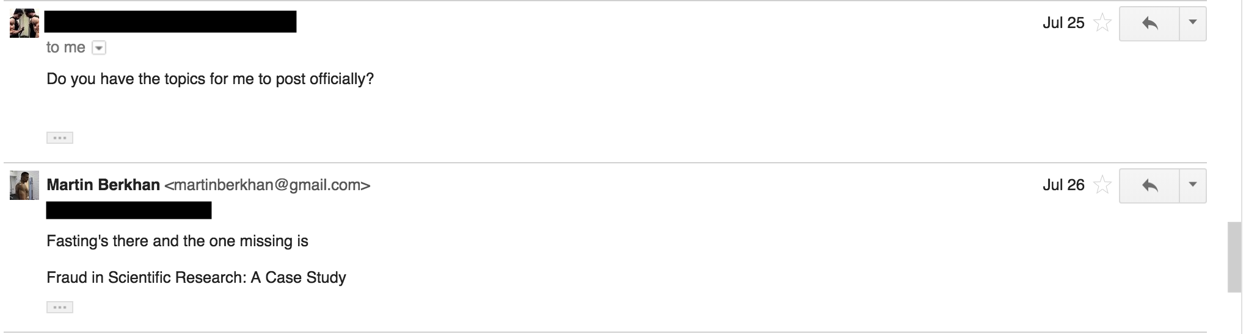Click the blacked-out sender name on first email
Image resolution: width=1246 pixels, height=334 pixels.
pos(170,21)
